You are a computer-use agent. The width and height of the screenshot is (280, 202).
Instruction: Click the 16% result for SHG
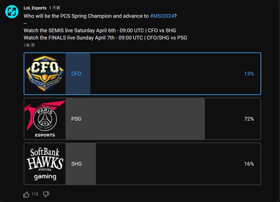point(249,164)
